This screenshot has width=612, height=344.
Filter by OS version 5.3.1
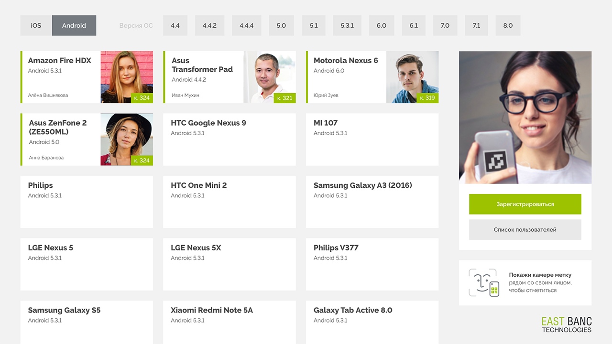(x=347, y=25)
